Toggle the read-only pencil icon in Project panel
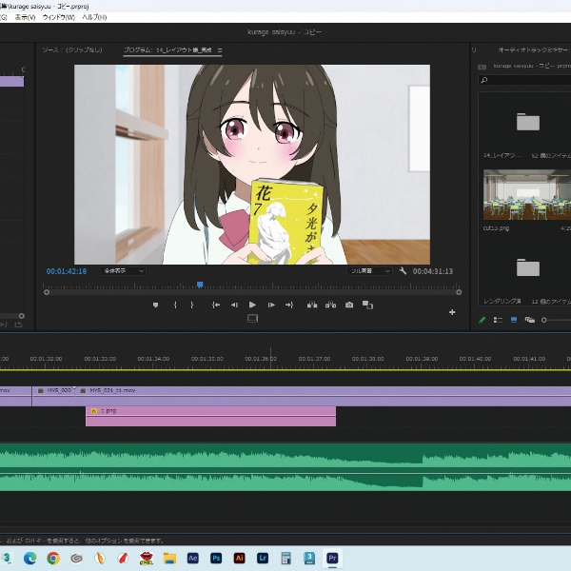571x571 pixels. [x=482, y=320]
